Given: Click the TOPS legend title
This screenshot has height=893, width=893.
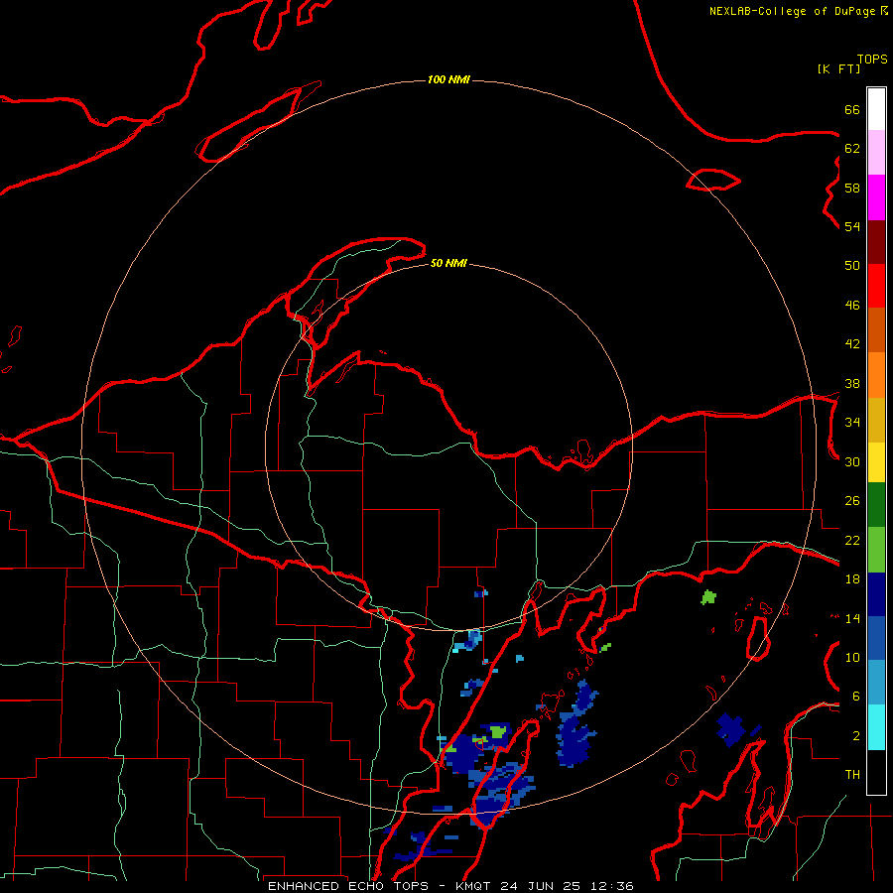Looking at the screenshot, I should click(x=872, y=59).
